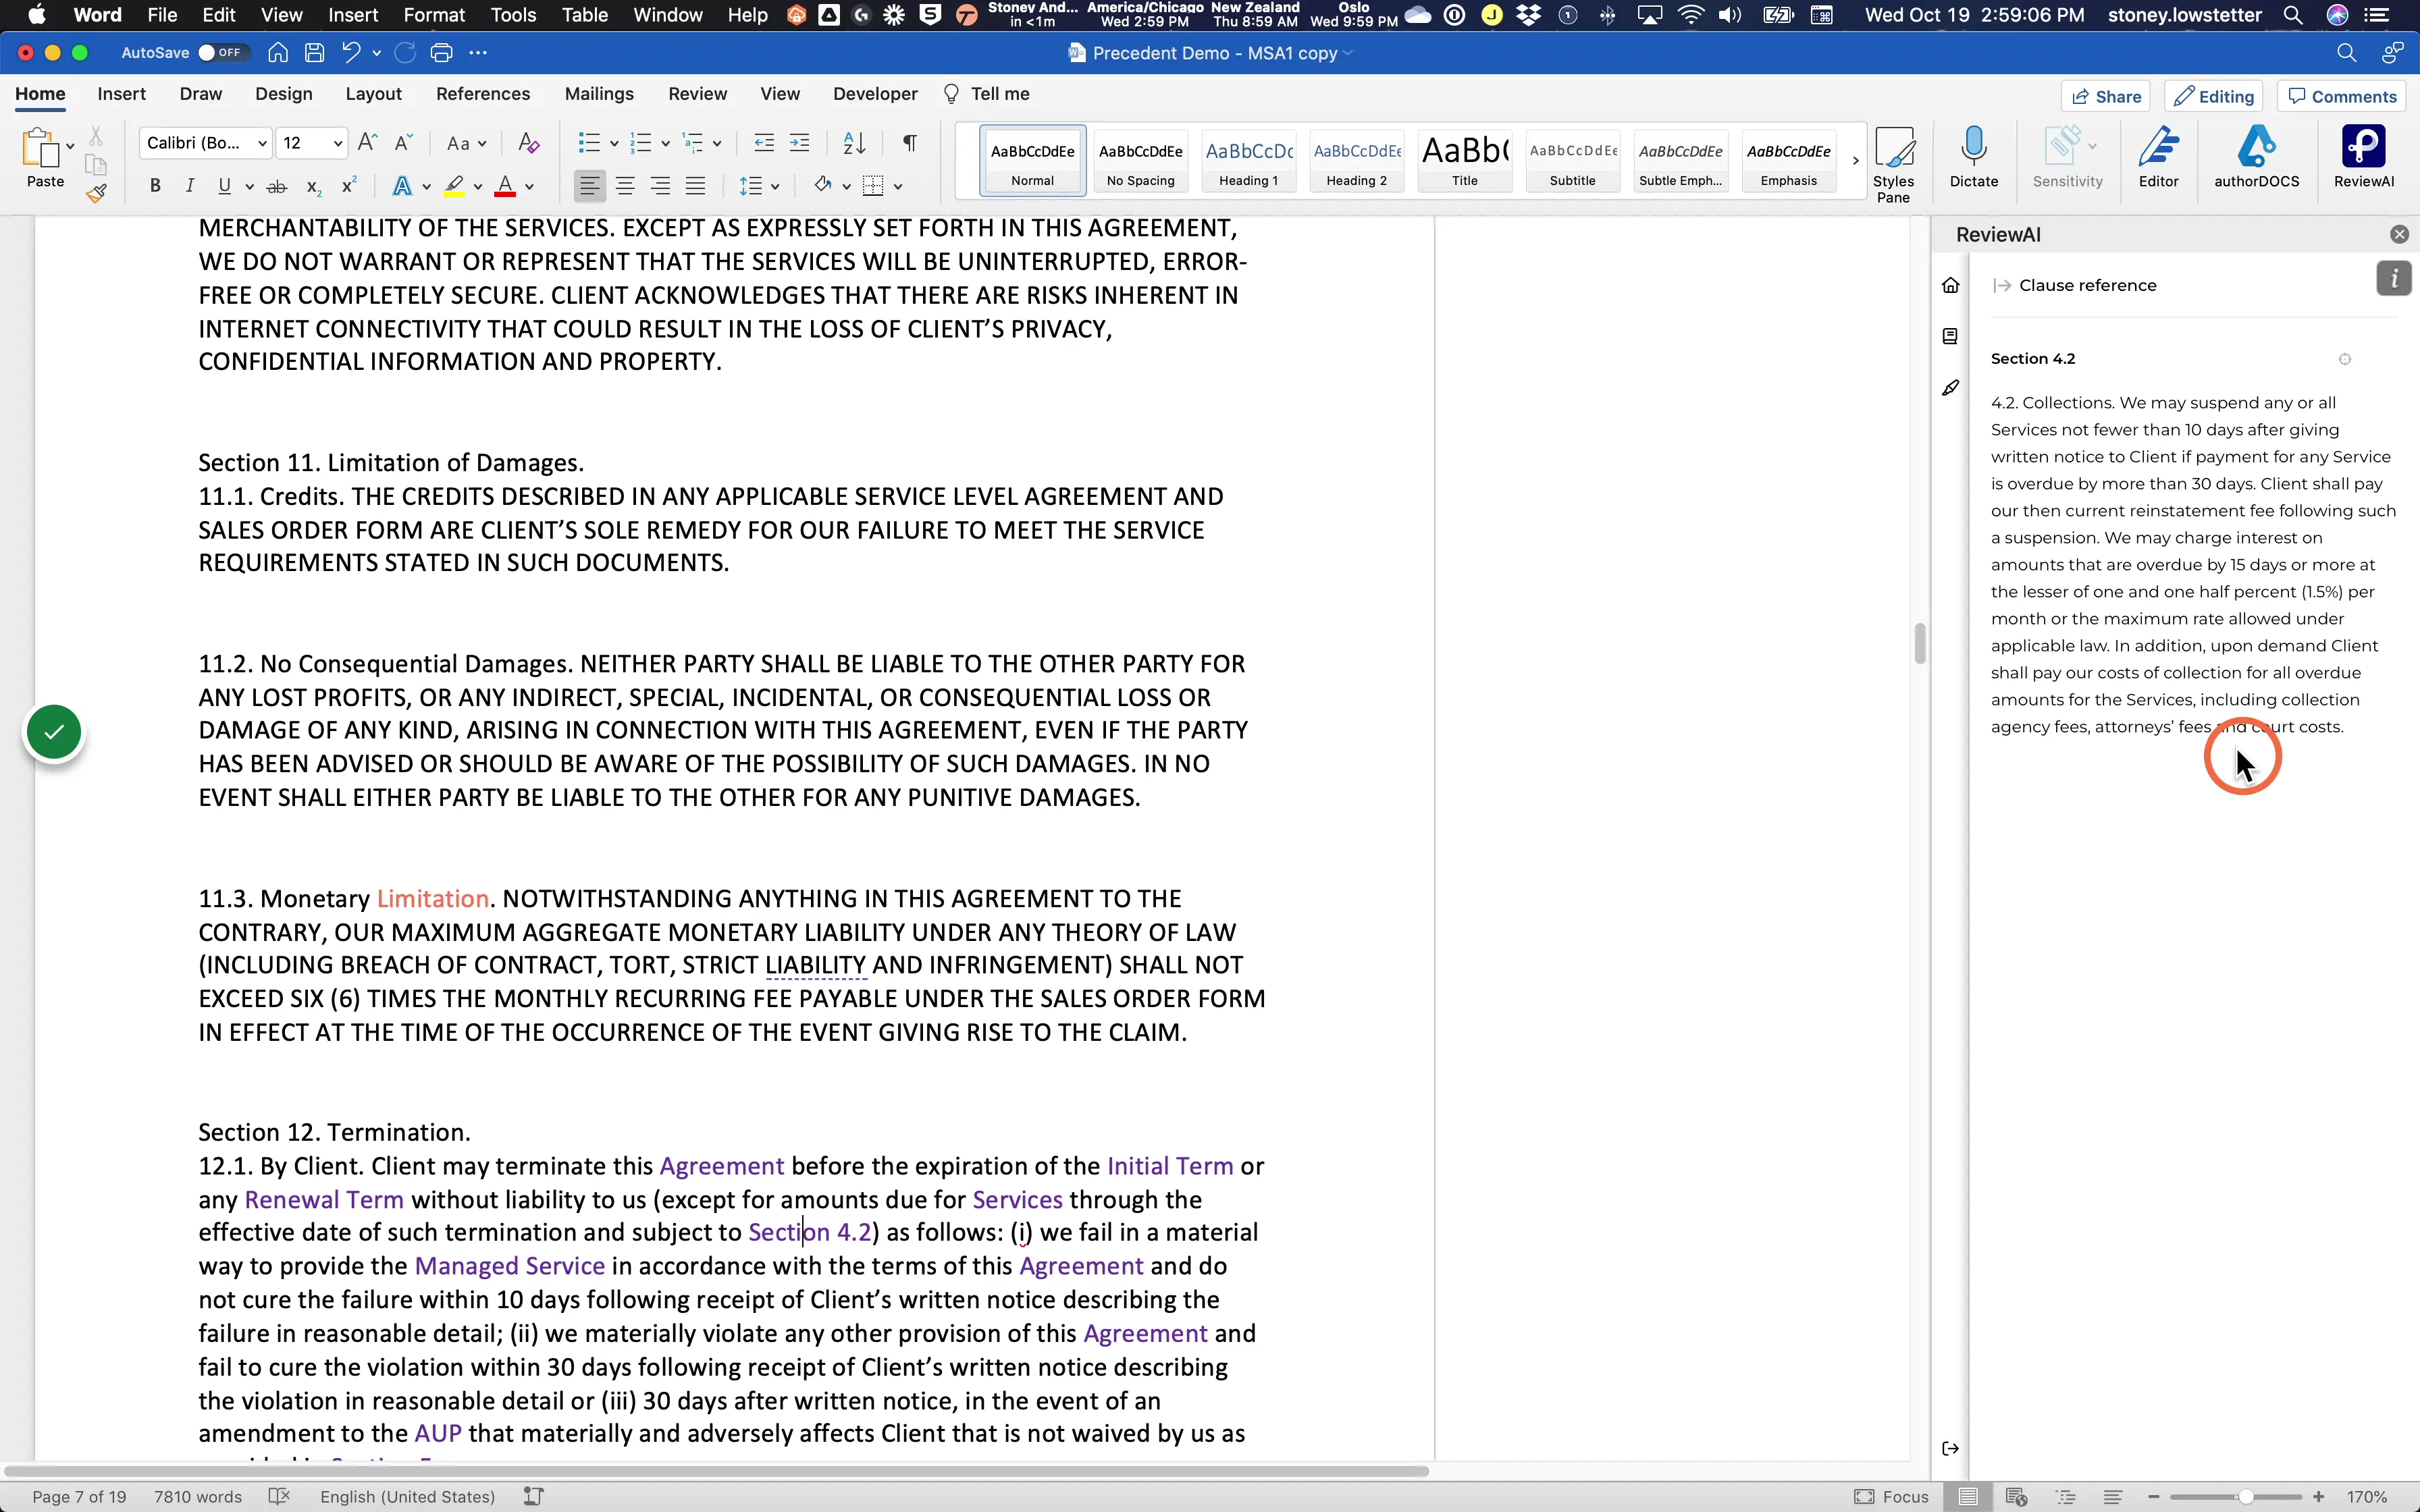Increase the font size

[367, 143]
